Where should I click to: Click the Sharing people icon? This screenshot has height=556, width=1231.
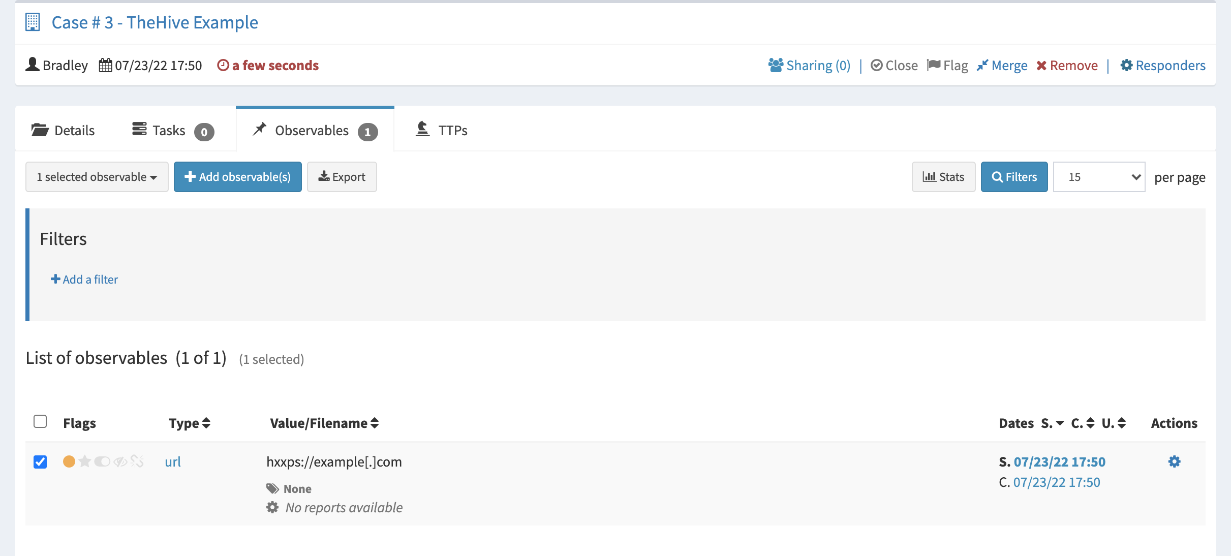[776, 65]
